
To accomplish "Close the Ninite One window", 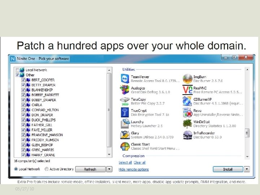I will click(246, 57).
